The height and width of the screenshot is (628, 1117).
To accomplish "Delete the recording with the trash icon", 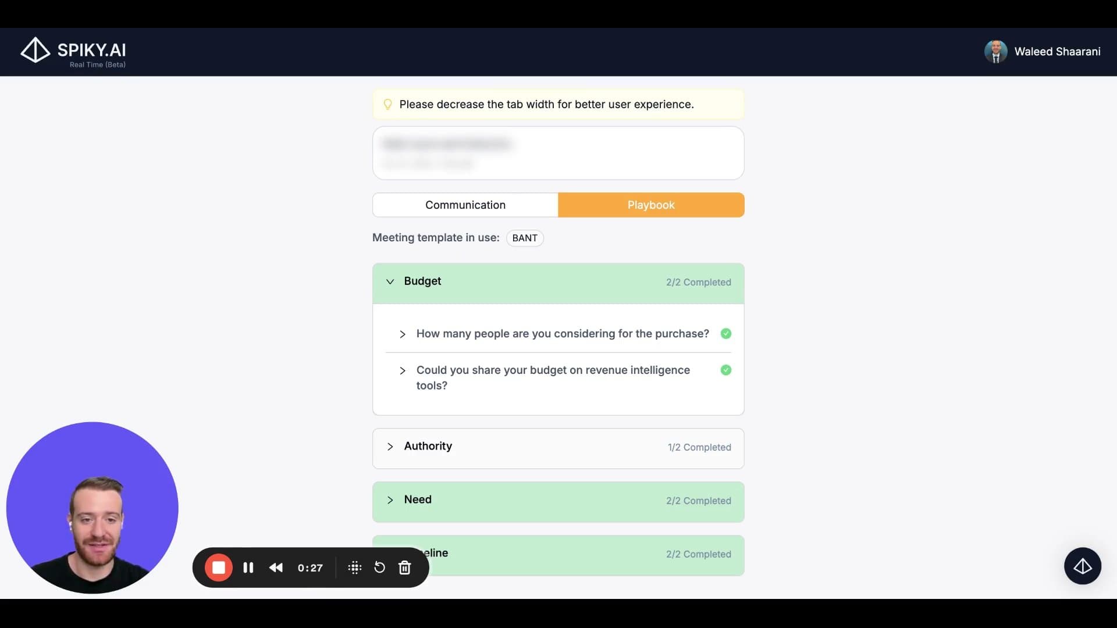I will [405, 568].
